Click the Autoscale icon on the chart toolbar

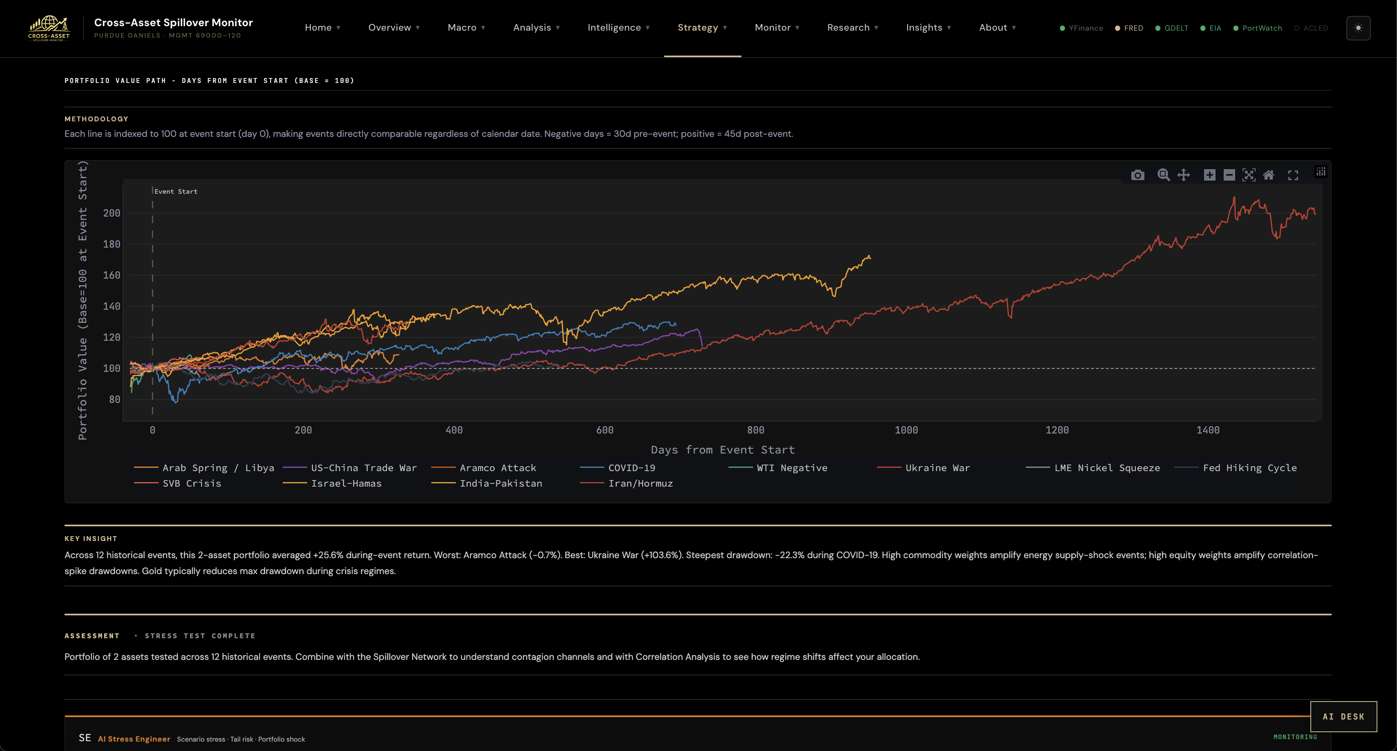[1249, 175]
